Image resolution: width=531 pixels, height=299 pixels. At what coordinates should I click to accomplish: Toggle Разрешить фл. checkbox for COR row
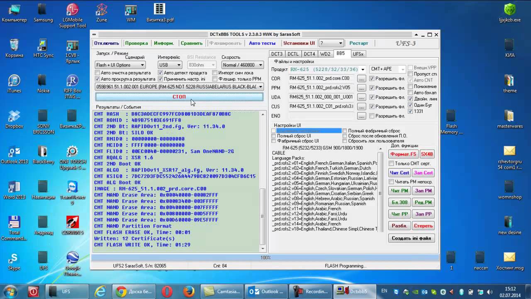click(x=372, y=78)
